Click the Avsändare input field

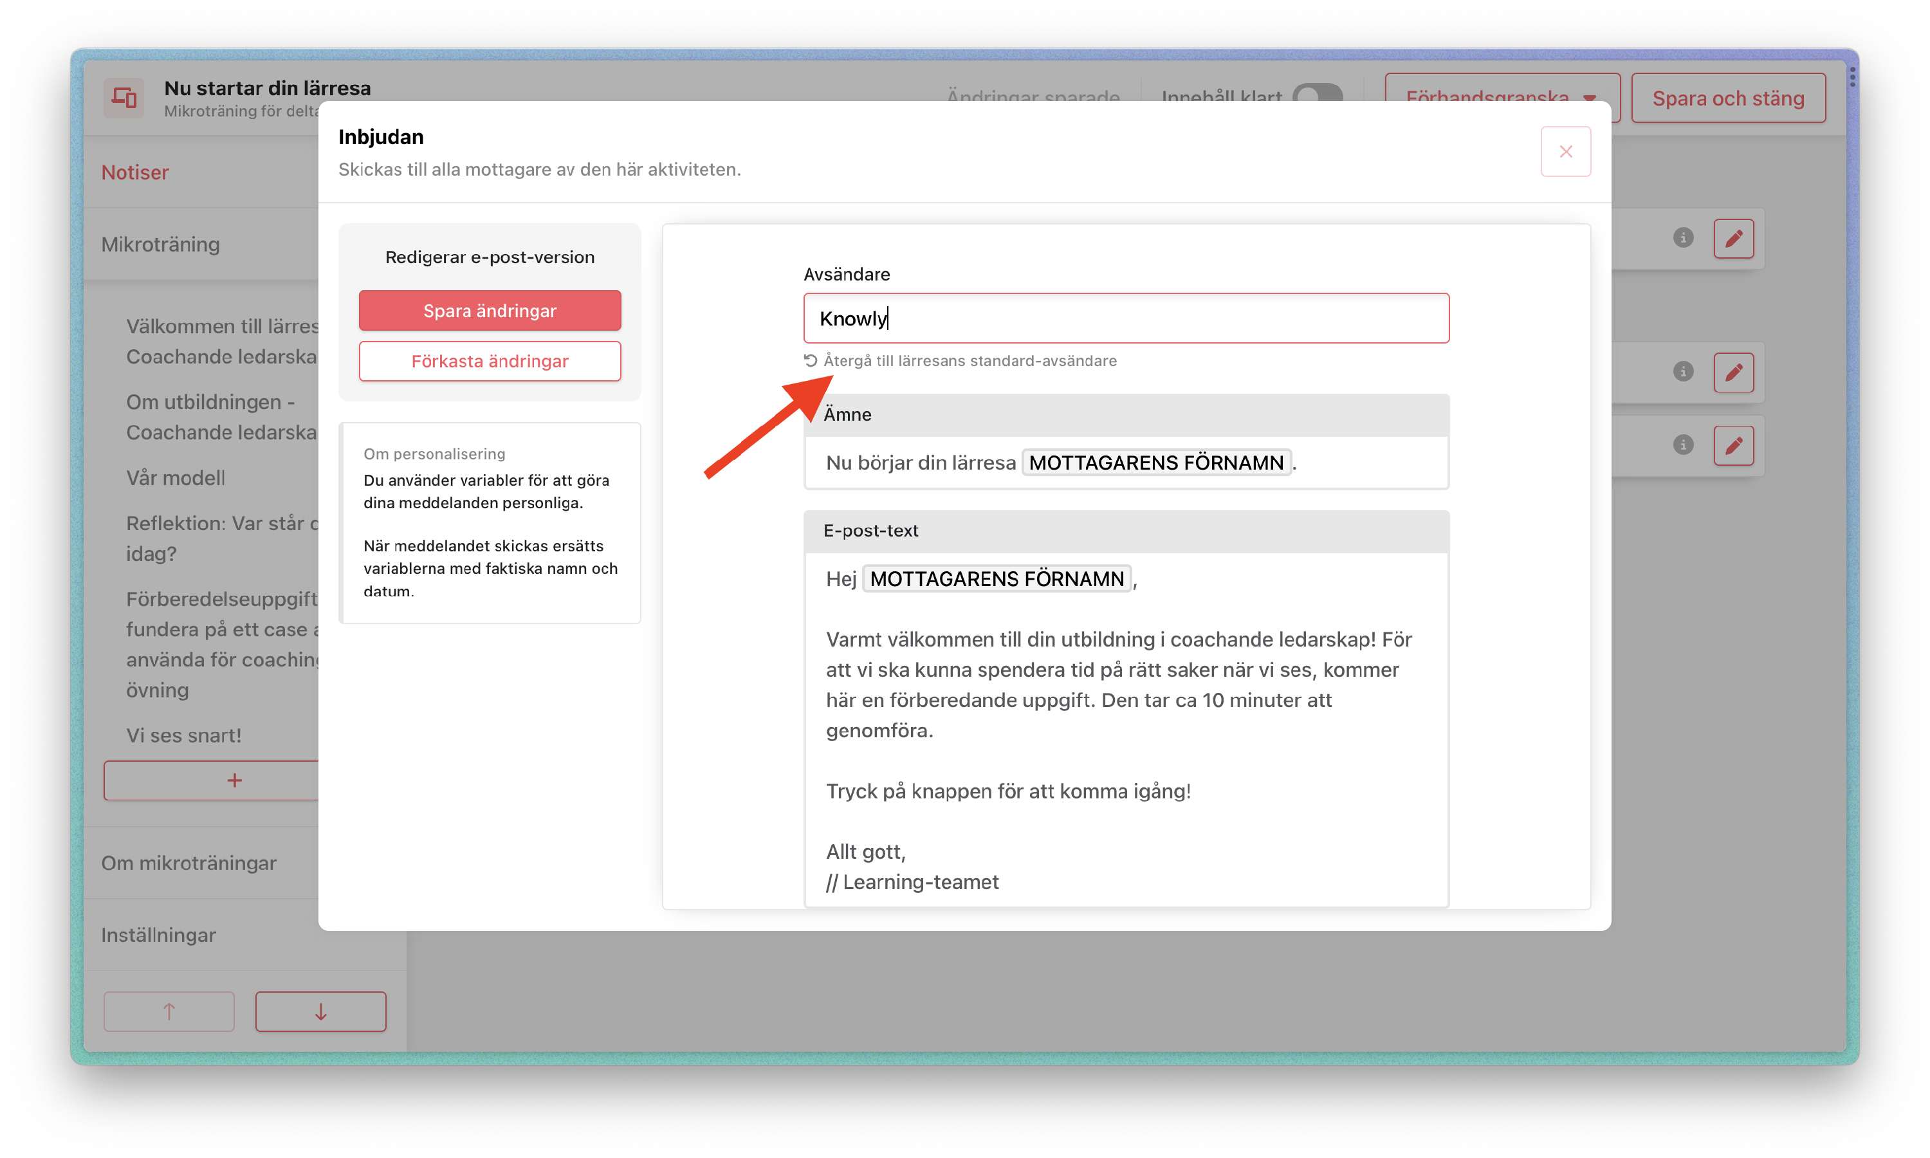(x=1126, y=318)
